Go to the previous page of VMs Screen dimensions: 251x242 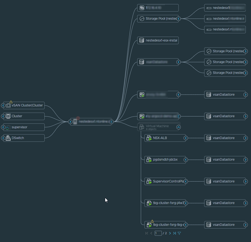[151, 233]
